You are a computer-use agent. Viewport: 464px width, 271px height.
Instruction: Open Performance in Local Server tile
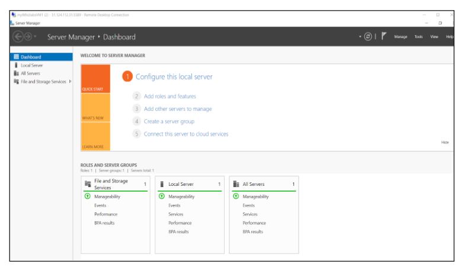tap(180, 223)
